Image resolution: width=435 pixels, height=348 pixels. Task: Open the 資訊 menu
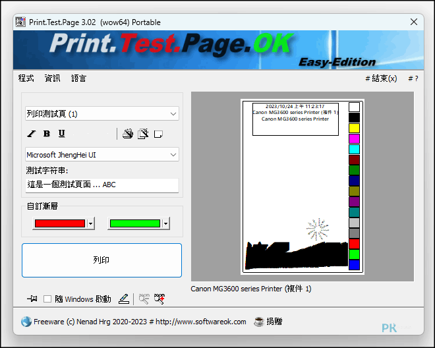click(x=53, y=78)
